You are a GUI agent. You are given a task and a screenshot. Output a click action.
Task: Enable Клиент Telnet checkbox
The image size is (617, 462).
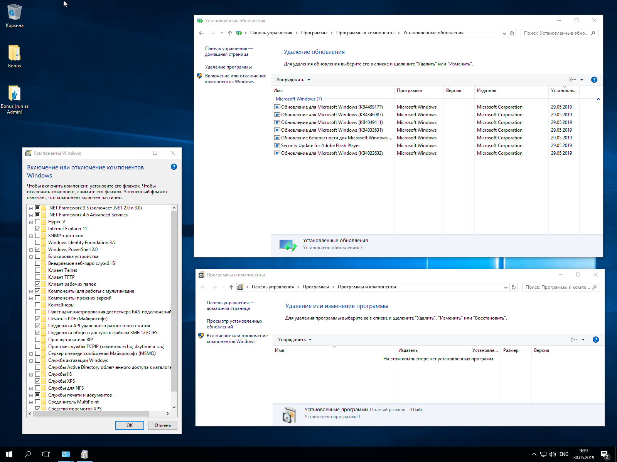click(x=38, y=270)
